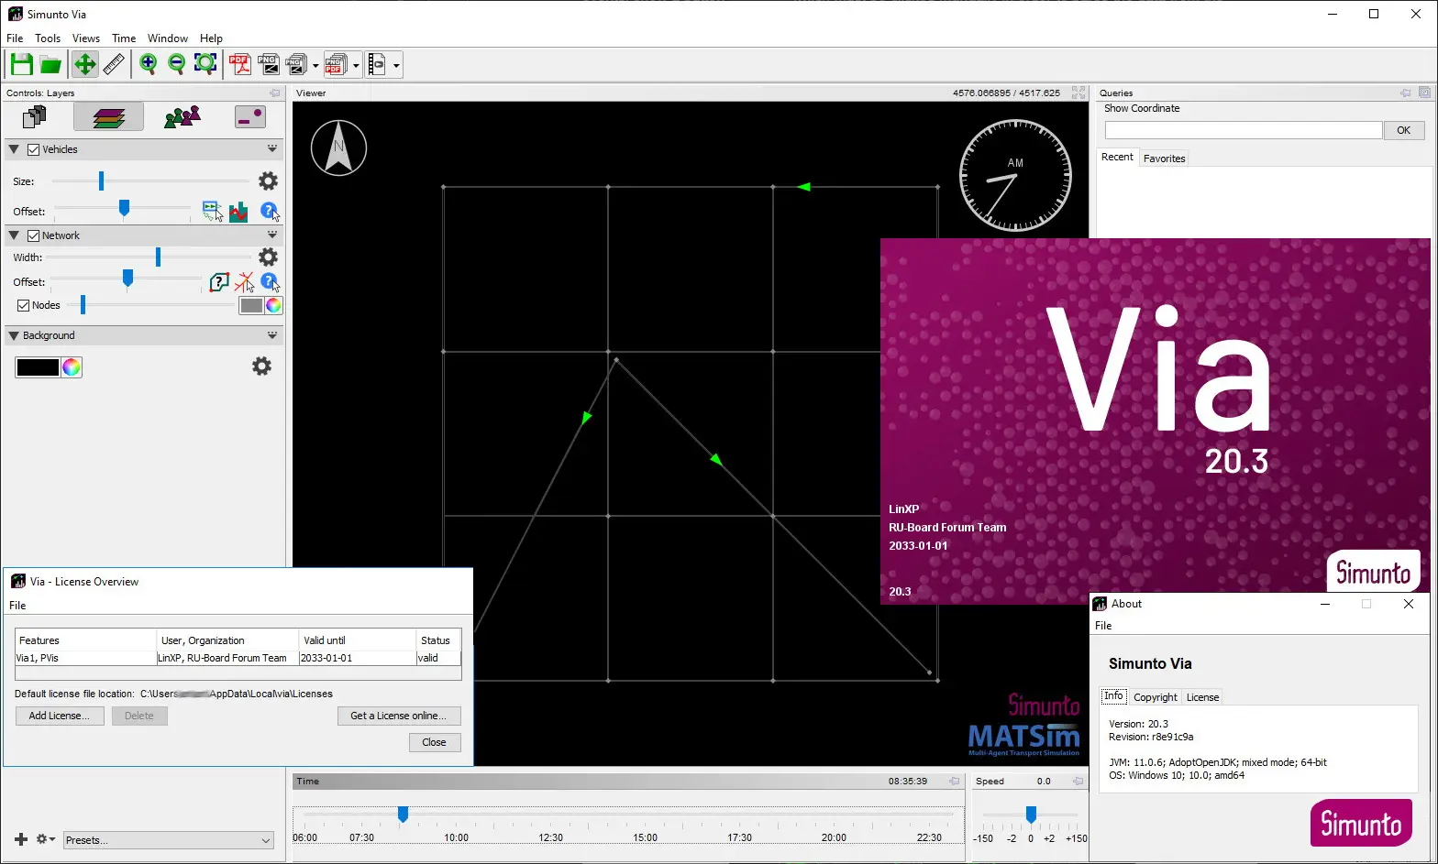
Task: Click the Network Width slider handle
Action: tap(158, 257)
